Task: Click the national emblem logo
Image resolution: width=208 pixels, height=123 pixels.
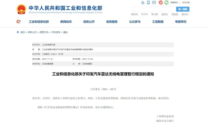Action: click(21, 9)
